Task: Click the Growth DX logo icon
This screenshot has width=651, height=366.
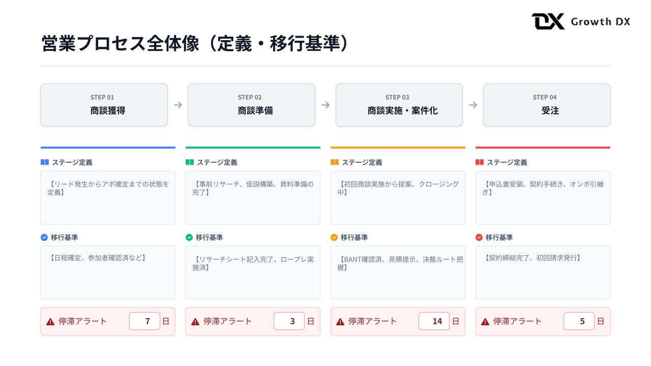Action: click(548, 21)
